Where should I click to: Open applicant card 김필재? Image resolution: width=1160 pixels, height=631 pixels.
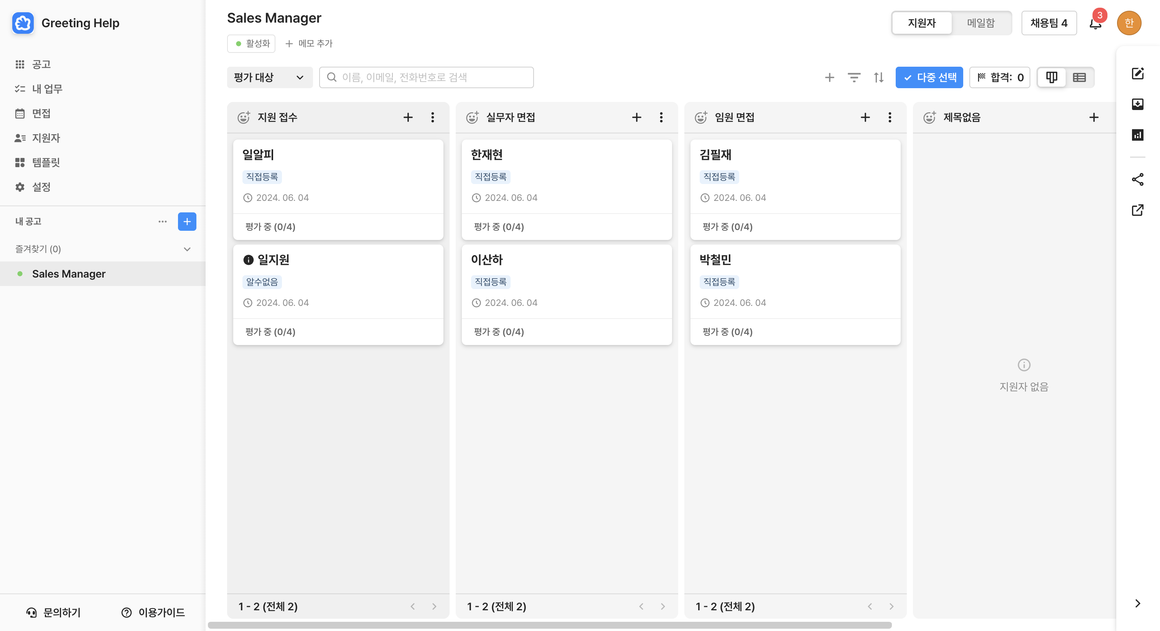pyautogui.click(x=795, y=189)
